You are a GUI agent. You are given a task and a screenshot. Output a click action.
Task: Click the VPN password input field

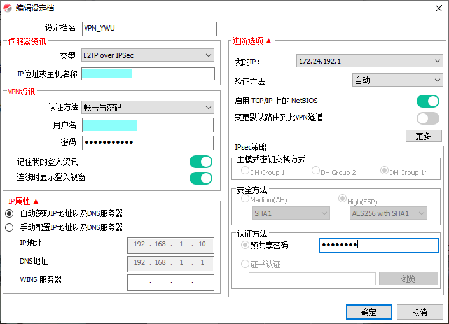(x=148, y=142)
